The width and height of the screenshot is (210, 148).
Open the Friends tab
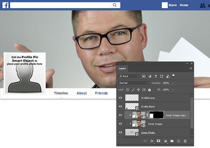point(101,93)
